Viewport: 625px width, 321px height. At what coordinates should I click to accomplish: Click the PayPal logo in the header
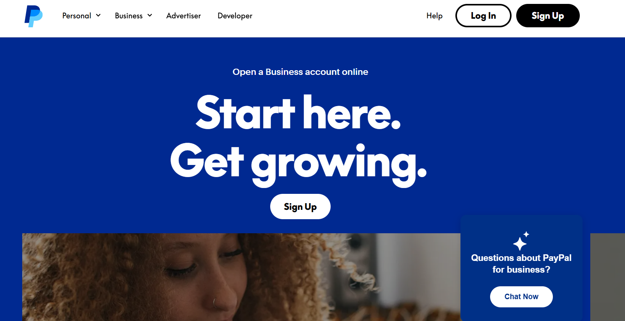point(34,16)
